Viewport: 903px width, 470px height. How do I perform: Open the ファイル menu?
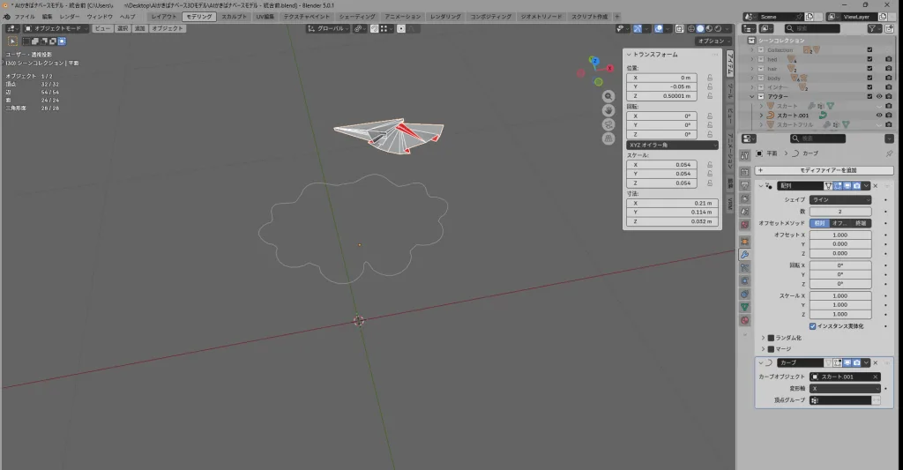25,17
